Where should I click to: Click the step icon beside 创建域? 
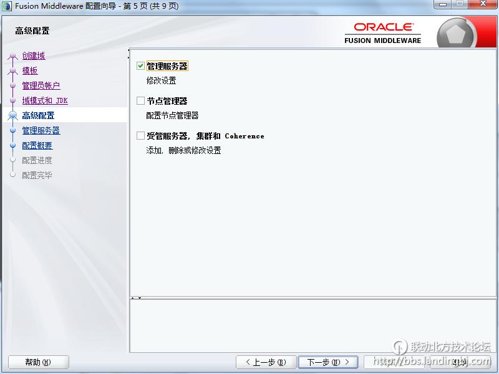pos(12,57)
